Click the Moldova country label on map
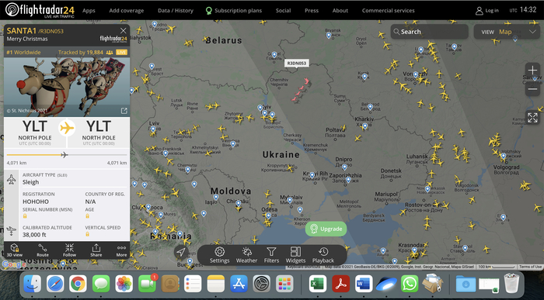 (231, 191)
